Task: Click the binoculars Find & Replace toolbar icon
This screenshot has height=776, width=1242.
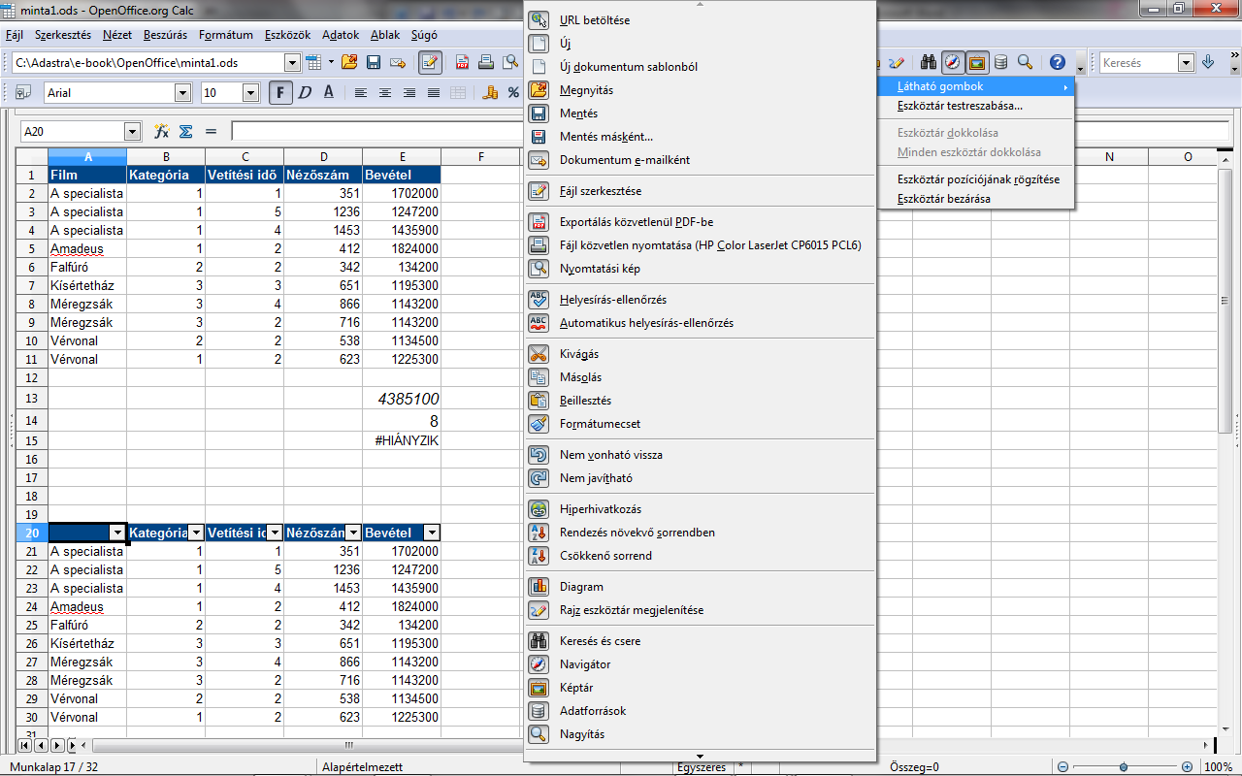Action: [x=929, y=62]
